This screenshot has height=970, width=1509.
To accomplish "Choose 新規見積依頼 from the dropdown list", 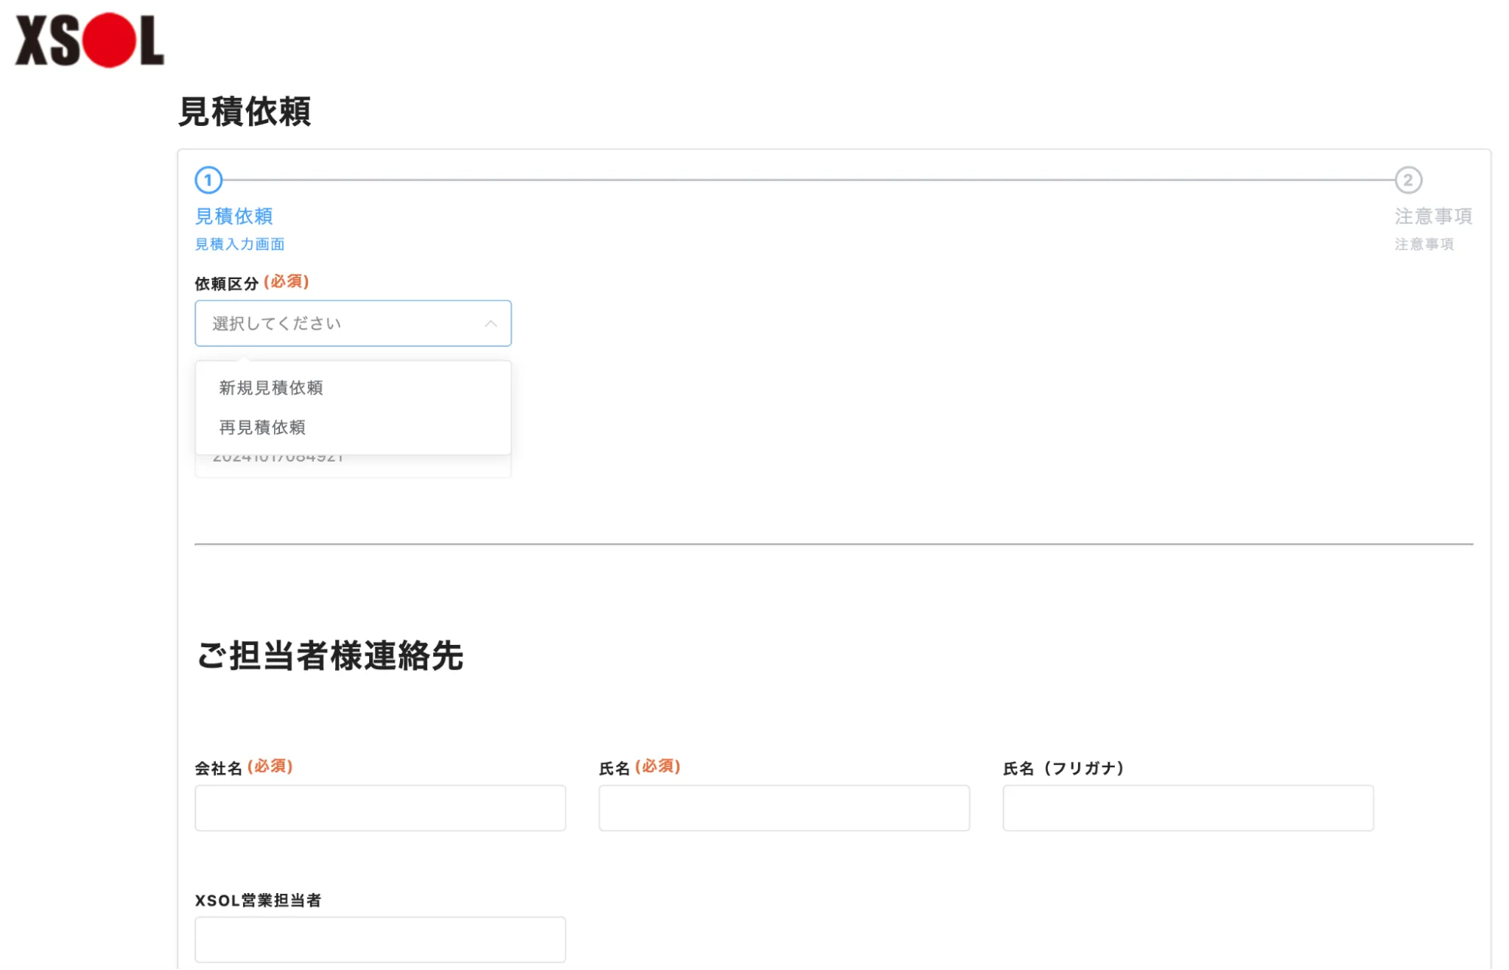I will point(272,388).
